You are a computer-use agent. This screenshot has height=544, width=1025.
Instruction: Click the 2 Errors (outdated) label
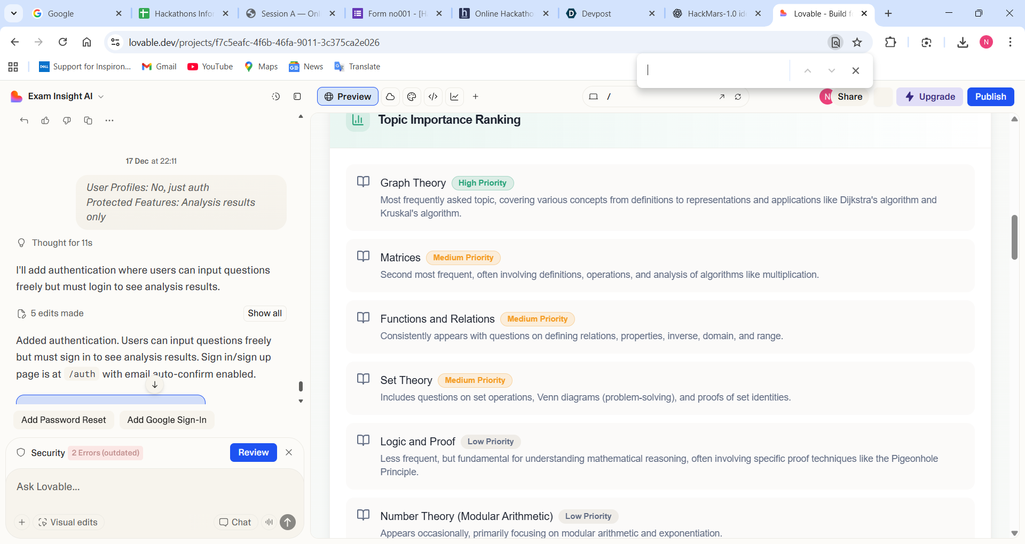click(x=106, y=453)
